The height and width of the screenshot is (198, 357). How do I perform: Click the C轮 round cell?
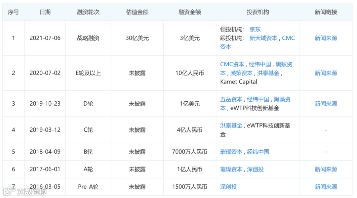click(x=88, y=130)
